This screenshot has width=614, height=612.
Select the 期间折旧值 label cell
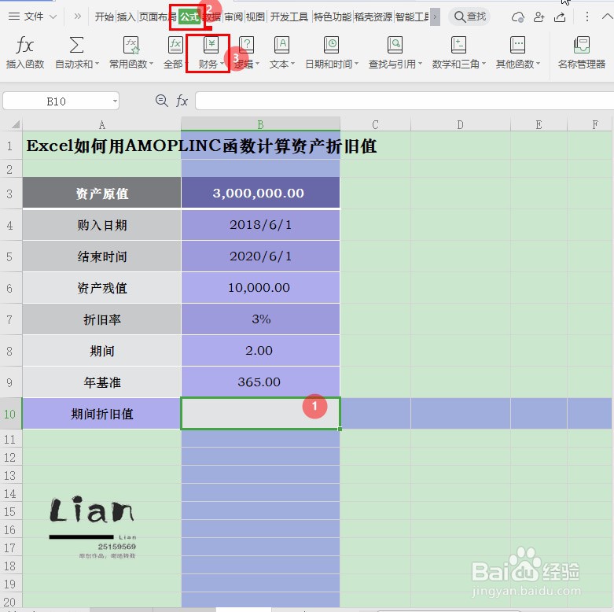coord(102,414)
